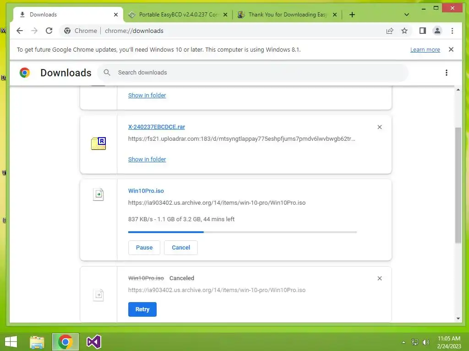Click the search magnifier icon in Downloads
This screenshot has height=351, width=469.
point(107,73)
